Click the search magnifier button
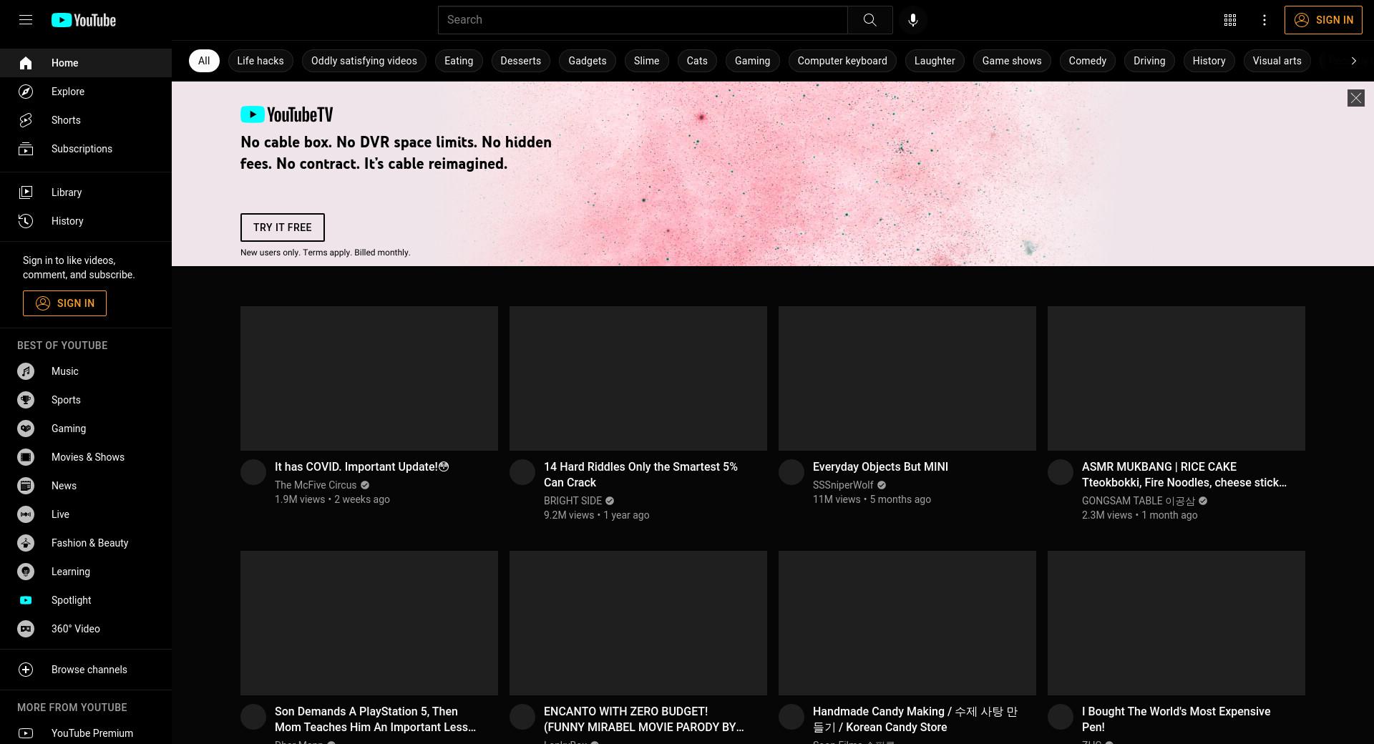 pyautogui.click(x=869, y=20)
